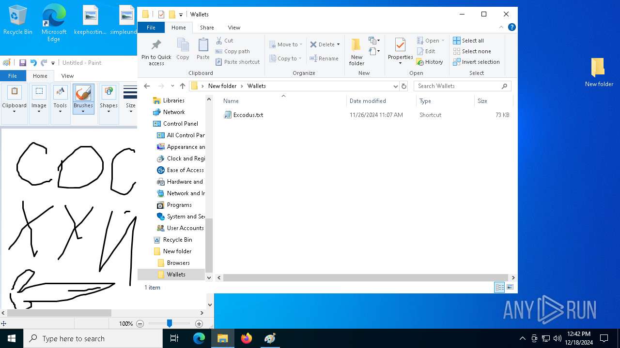This screenshot has width=620, height=348.
Task: Select Control Panel in navigation tree
Action: tap(180, 124)
